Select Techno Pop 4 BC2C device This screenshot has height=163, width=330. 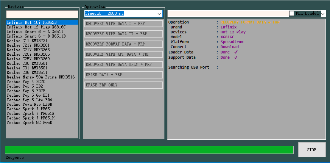[42, 81]
